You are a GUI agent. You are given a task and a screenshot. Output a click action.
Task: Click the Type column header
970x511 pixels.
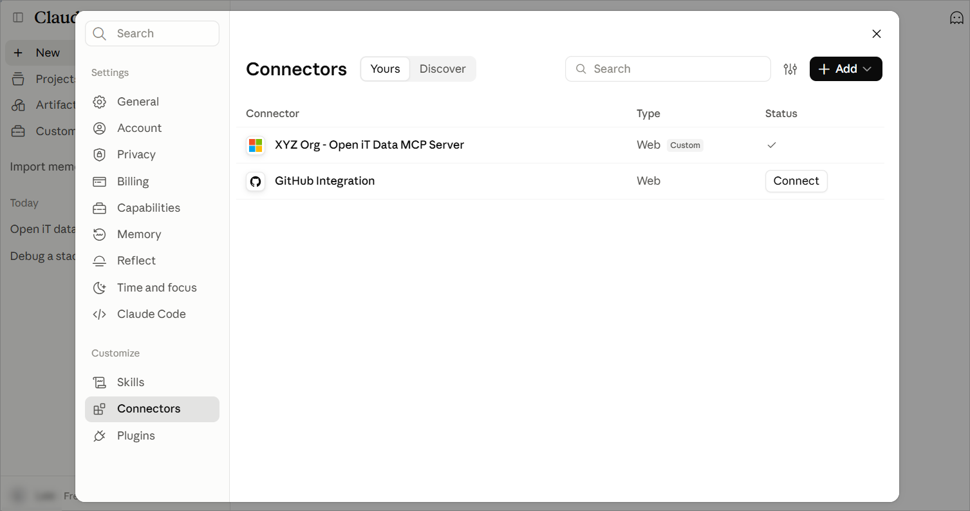pos(648,113)
